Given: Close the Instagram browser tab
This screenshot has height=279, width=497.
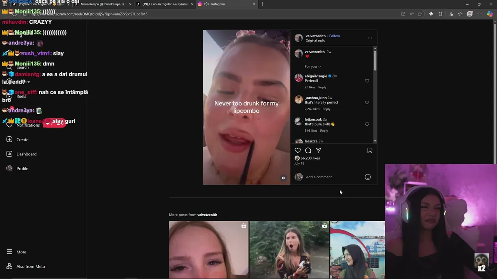Looking at the screenshot, I should (254, 4).
